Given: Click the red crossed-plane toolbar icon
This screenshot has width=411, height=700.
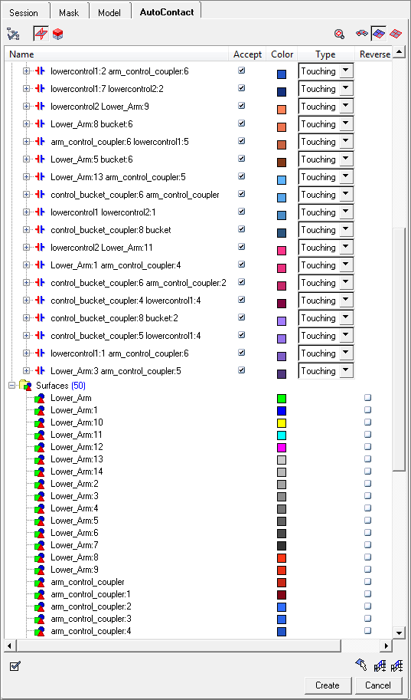Looking at the screenshot, I should (41, 34).
